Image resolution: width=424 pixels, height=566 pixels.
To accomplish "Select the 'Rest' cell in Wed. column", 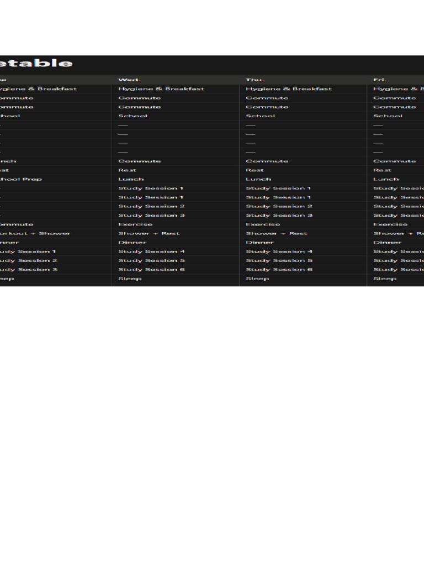I will [x=128, y=170].
